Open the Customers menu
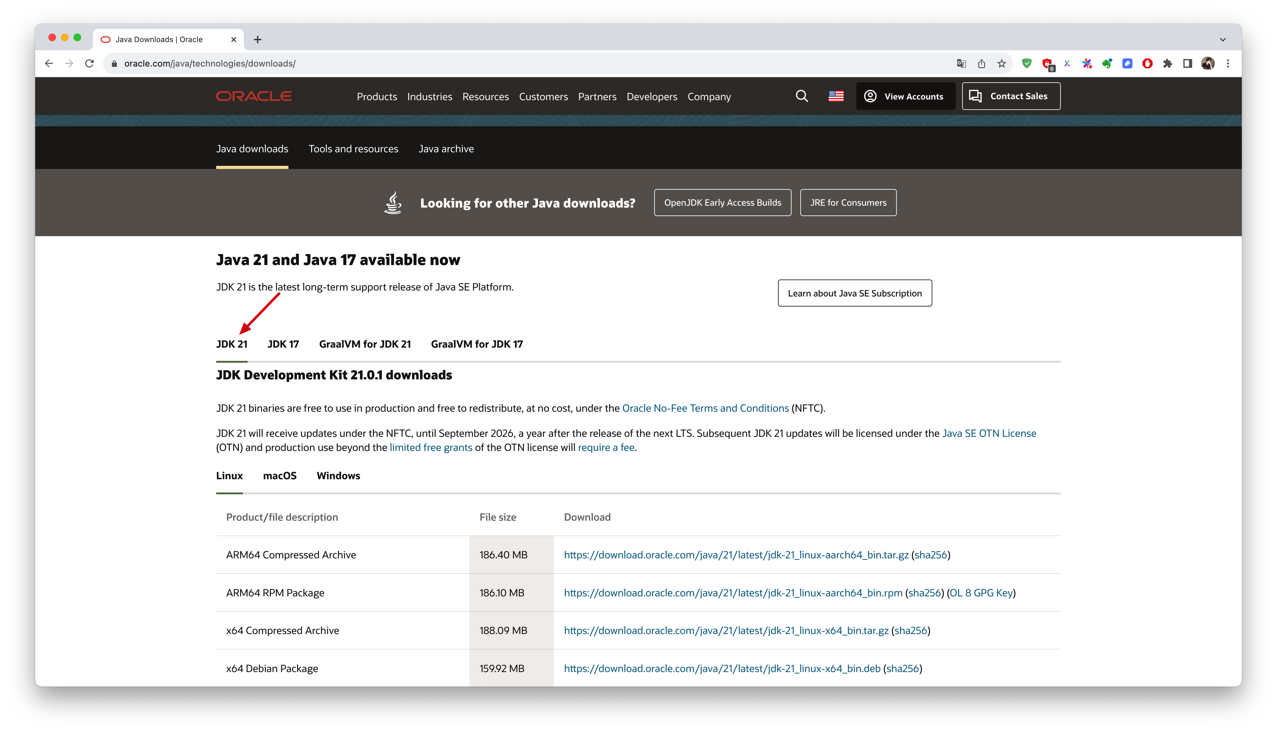1277x733 pixels. [543, 97]
